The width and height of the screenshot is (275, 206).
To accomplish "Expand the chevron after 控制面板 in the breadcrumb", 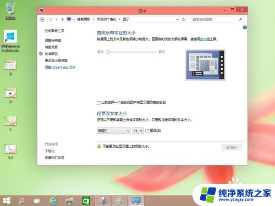I will point(94,19).
